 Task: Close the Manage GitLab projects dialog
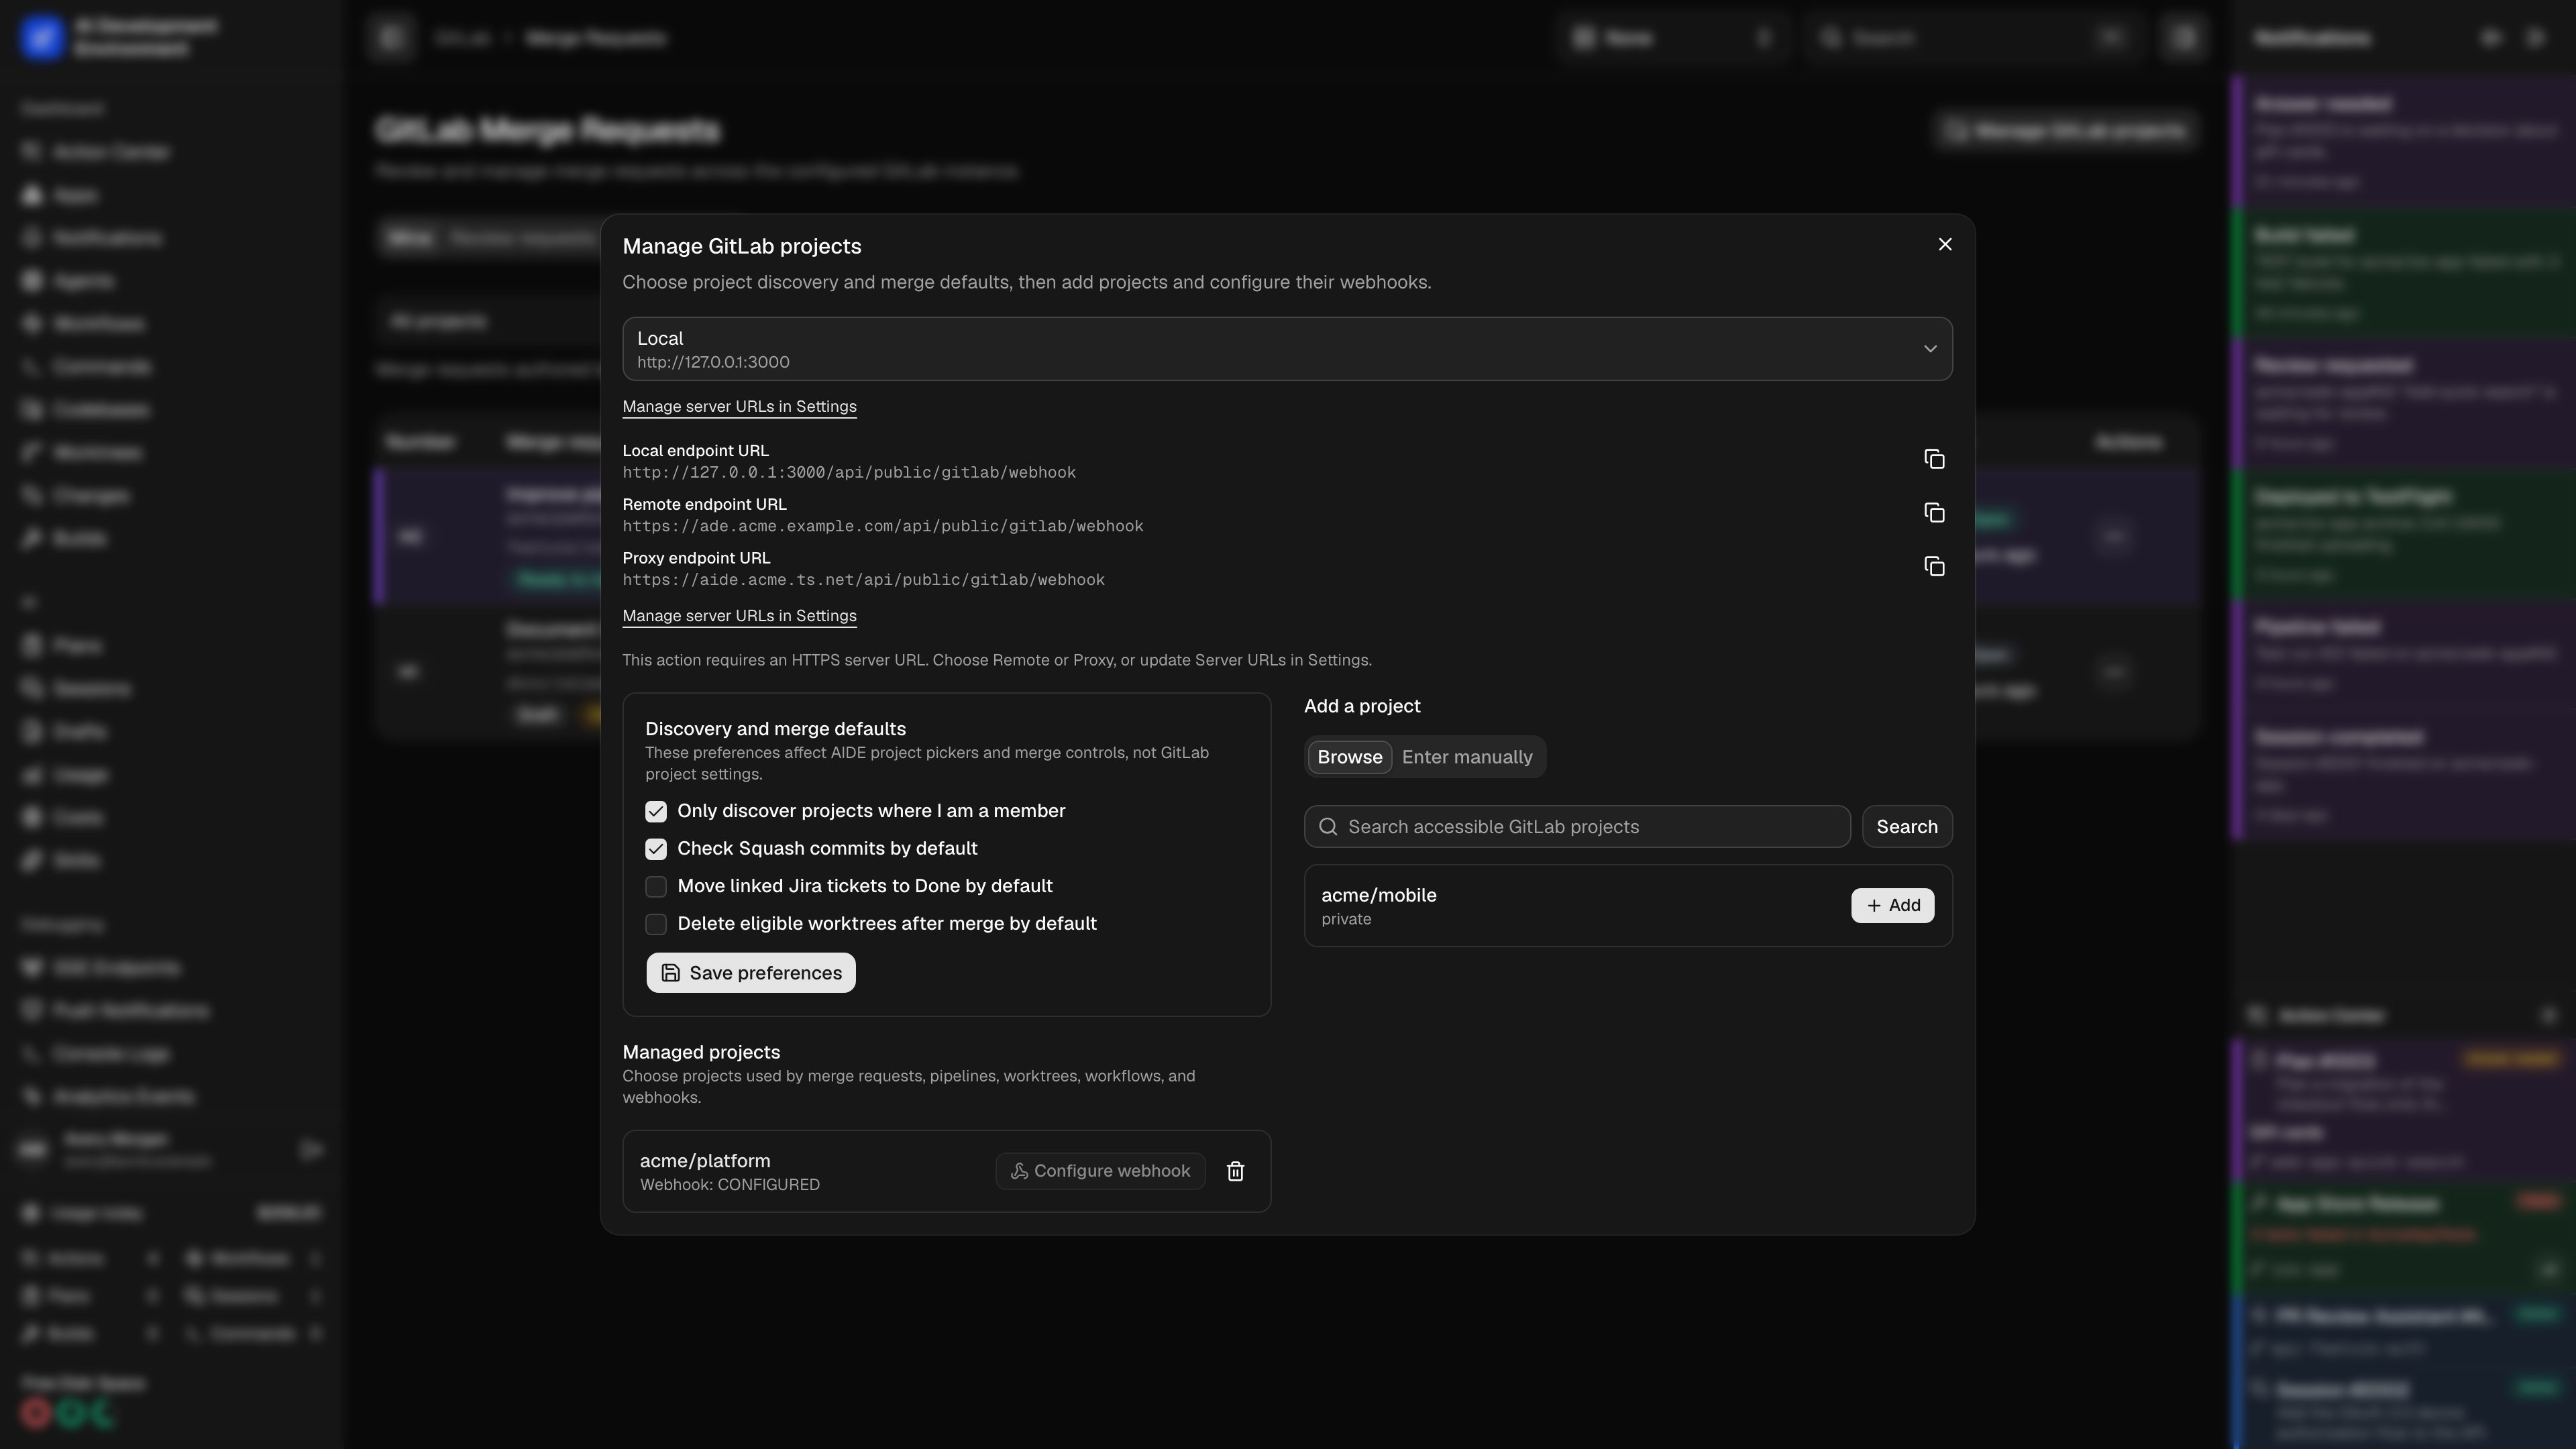pos(1945,244)
